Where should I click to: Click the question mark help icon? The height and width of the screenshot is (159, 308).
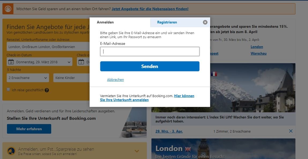[x=47, y=90]
